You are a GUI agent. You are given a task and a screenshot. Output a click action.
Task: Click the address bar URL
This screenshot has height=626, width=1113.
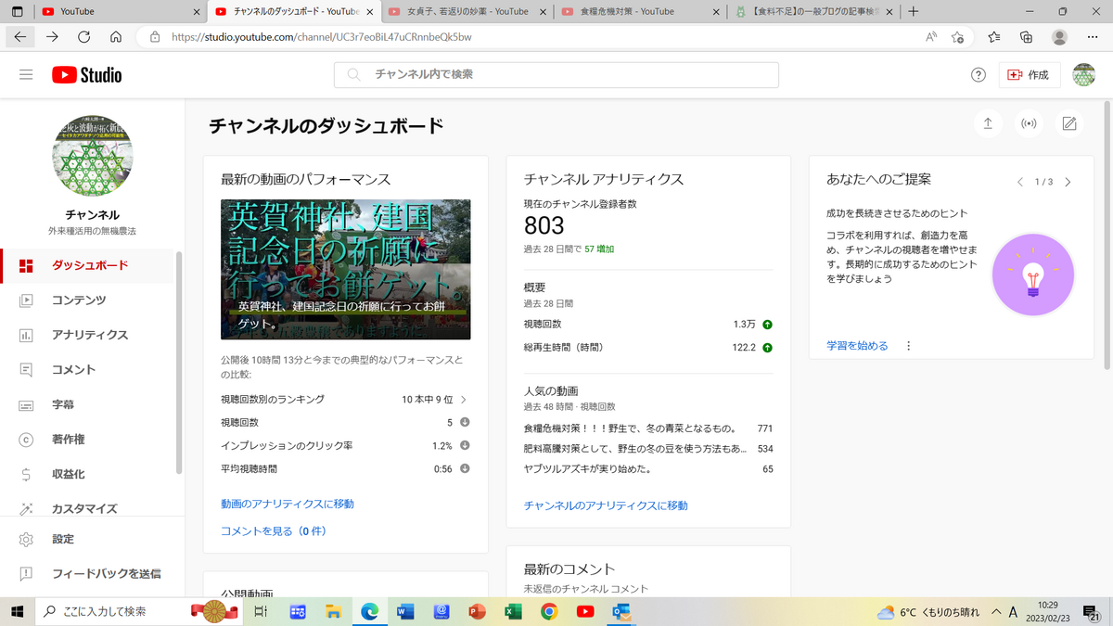[321, 37]
